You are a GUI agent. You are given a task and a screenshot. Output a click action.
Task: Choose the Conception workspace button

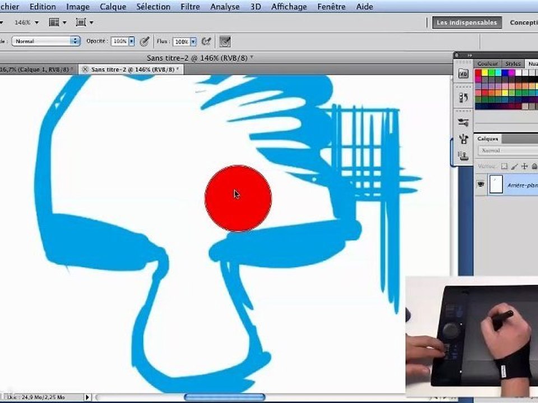pyautogui.click(x=523, y=22)
